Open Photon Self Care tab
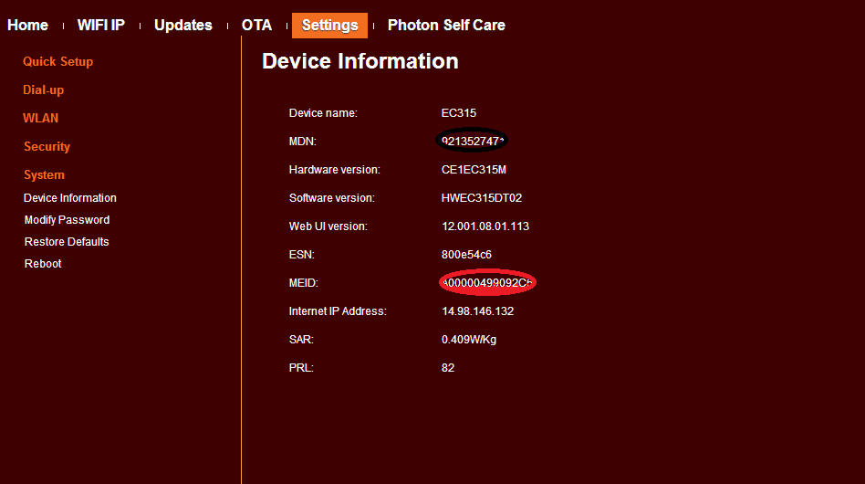 (446, 26)
